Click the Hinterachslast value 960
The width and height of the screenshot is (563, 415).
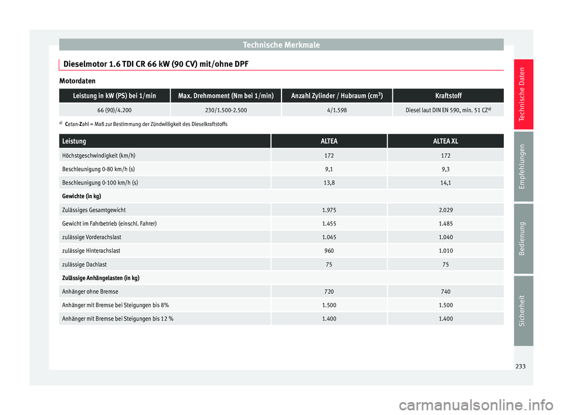[329, 251]
